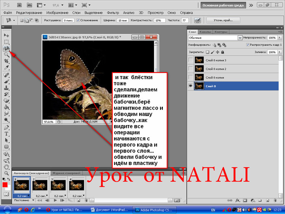Switch to the Каналы tab
The width and height of the screenshot is (285, 214).
(205, 32)
